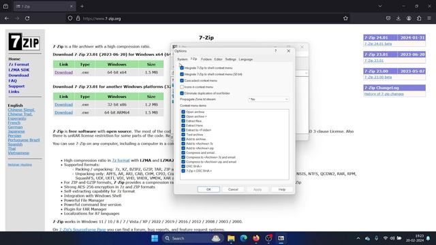Confirm the Options dialog with OK
This screenshot has width=436, height=245.
click(208, 189)
